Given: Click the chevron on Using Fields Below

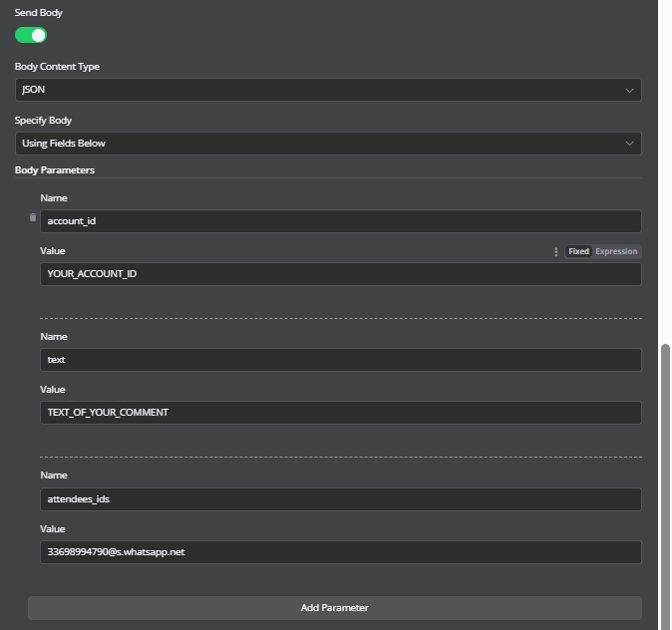Looking at the screenshot, I should pos(629,144).
